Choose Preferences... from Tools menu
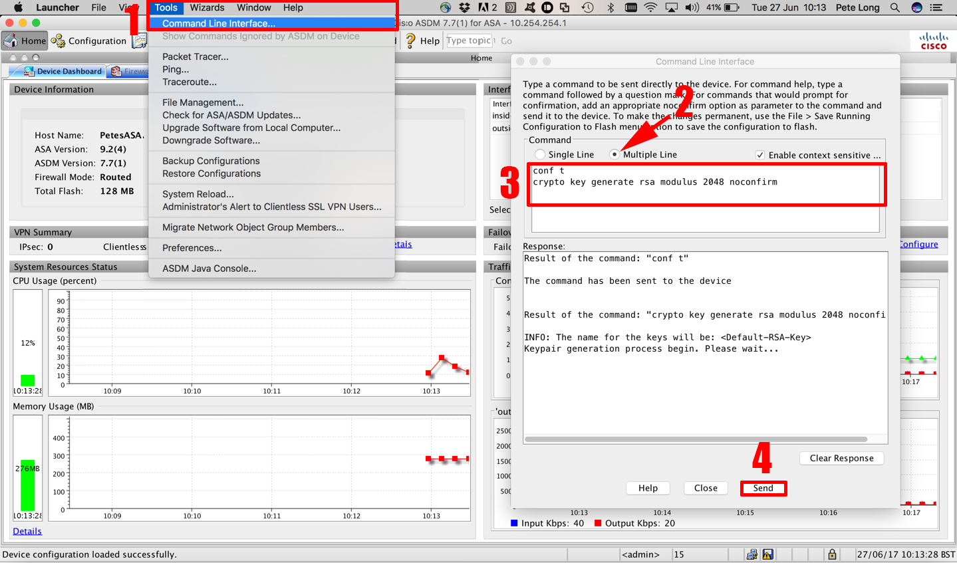The height and width of the screenshot is (563, 957). 271,248
